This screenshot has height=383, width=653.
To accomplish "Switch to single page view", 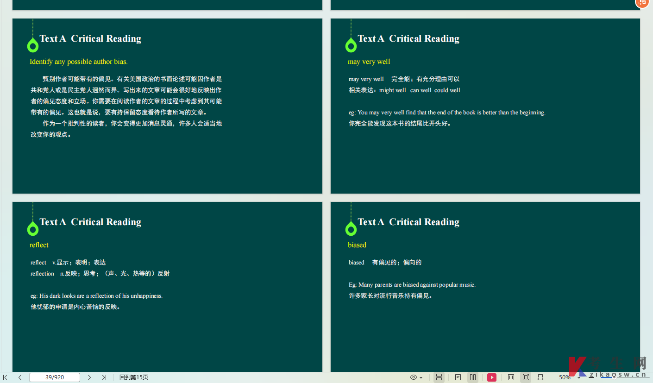I will (x=458, y=377).
